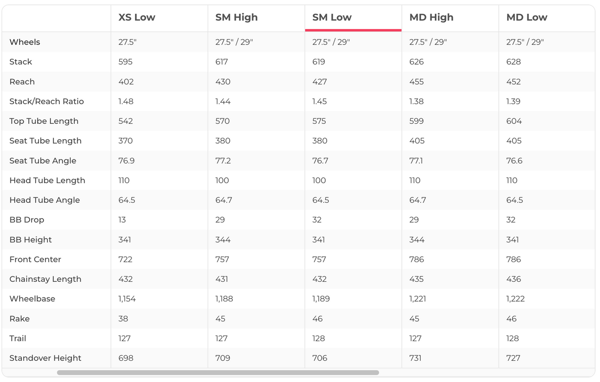Select the XS Low column header
This screenshot has width=600, height=382.
pos(137,17)
